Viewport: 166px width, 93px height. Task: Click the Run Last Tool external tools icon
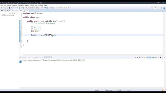click(x=27, y=8)
